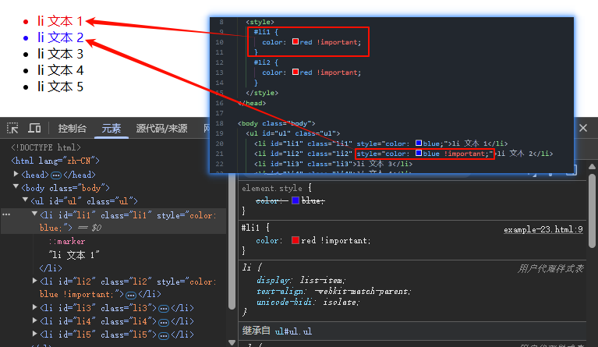This screenshot has width=598, height=347.
Task: Select the "li 文本 1" text node
Action: (74, 255)
